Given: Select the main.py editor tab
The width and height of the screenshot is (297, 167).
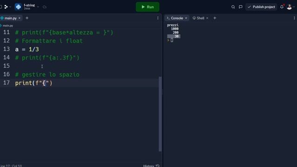Looking at the screenshot, I should click(10, 18).
